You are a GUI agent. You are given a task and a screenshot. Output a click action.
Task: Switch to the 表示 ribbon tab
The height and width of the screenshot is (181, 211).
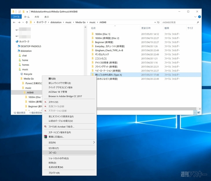coord(46,17)
